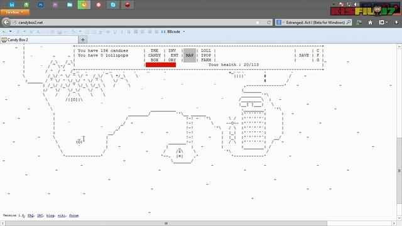Screen dimensions: 402x226
Task: Open the blog footer link
Action: coord(50,215)
